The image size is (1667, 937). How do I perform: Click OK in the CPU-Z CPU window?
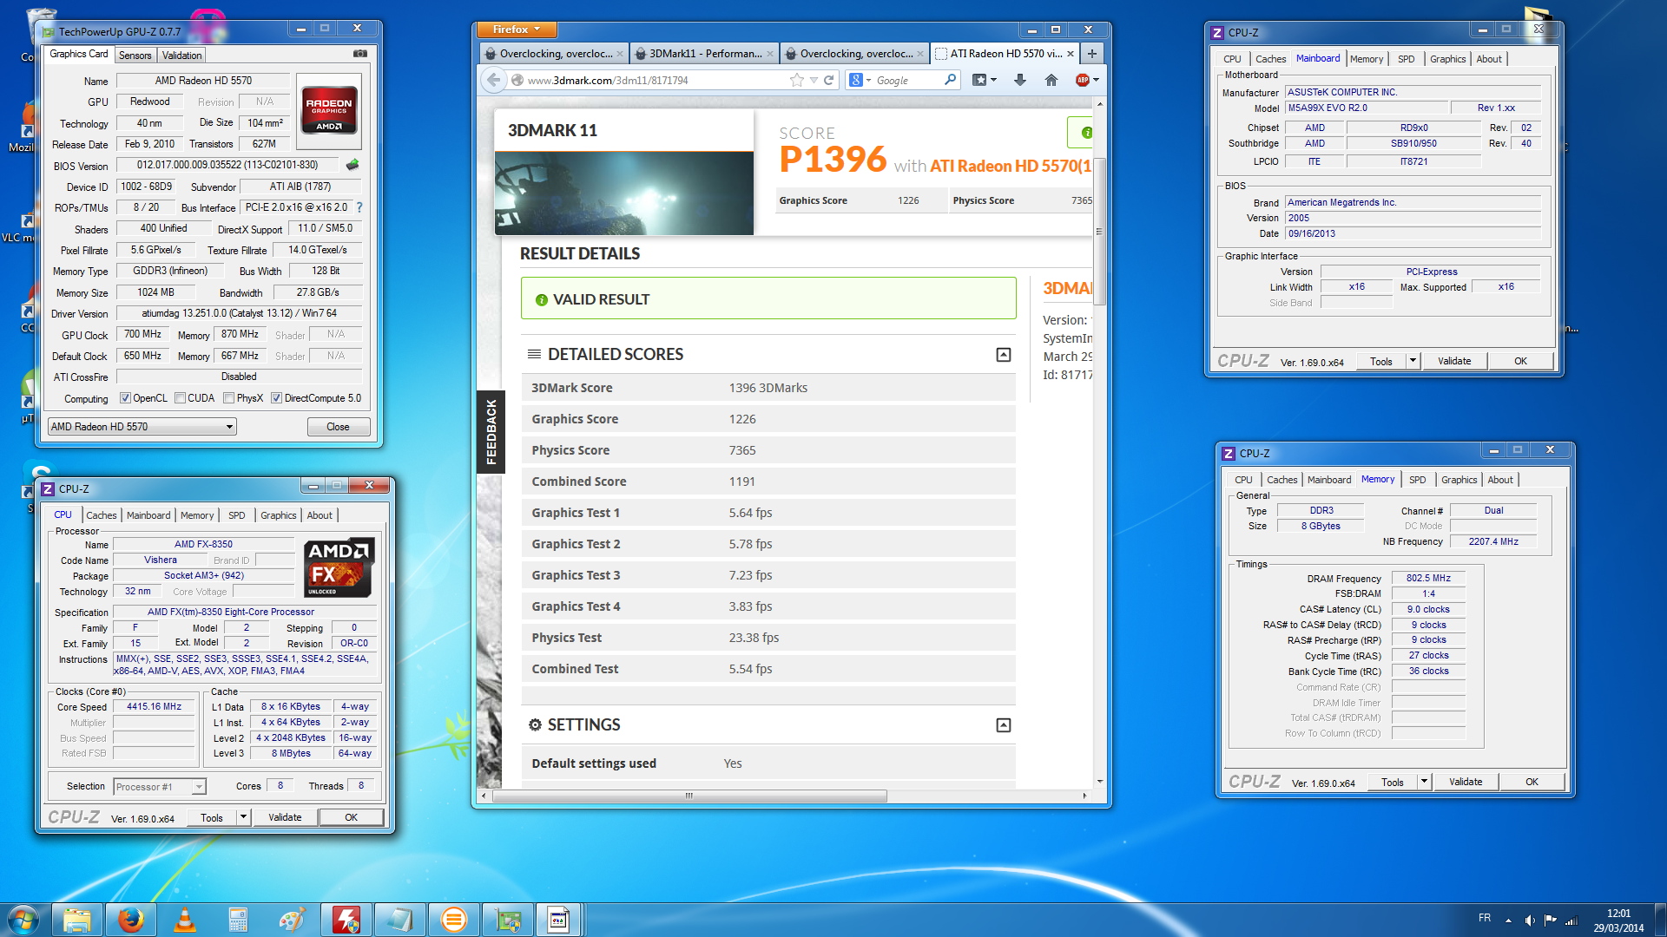click(351, 817)
